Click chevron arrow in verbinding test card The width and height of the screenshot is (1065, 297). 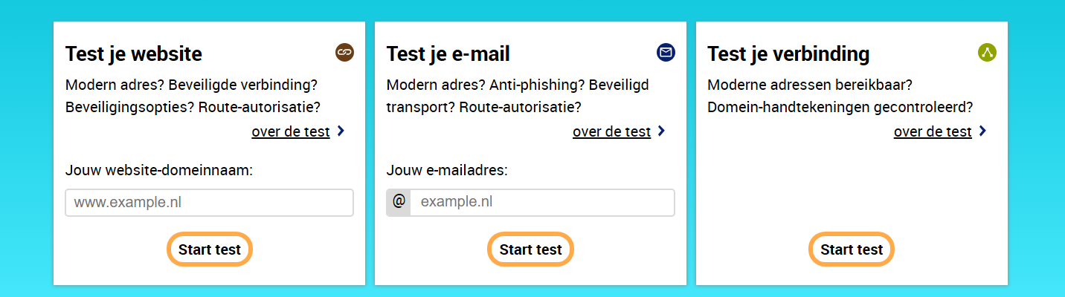point(983,131)
